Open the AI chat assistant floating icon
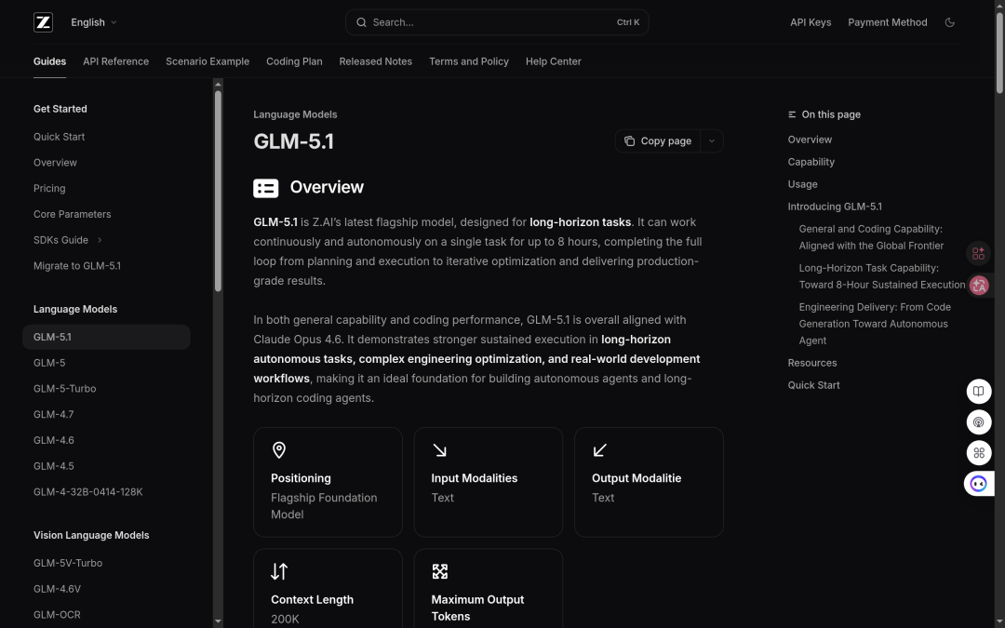This screenshot has width=1005, height=628. coord(978,484)
